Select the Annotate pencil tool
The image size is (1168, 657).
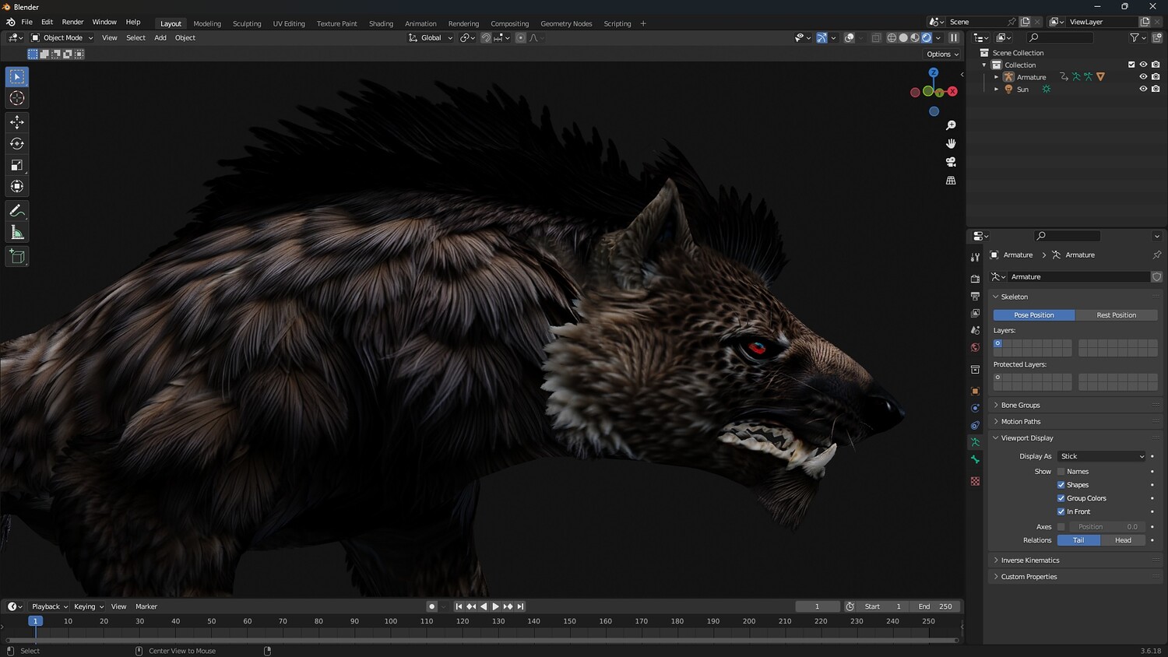(x=17, y=211)
